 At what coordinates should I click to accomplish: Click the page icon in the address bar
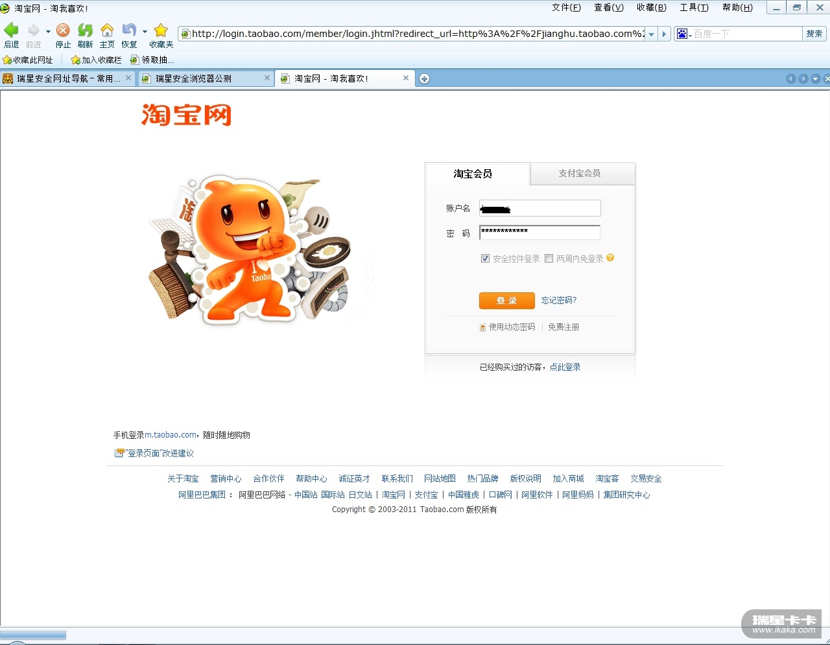(x=185, y=34)
